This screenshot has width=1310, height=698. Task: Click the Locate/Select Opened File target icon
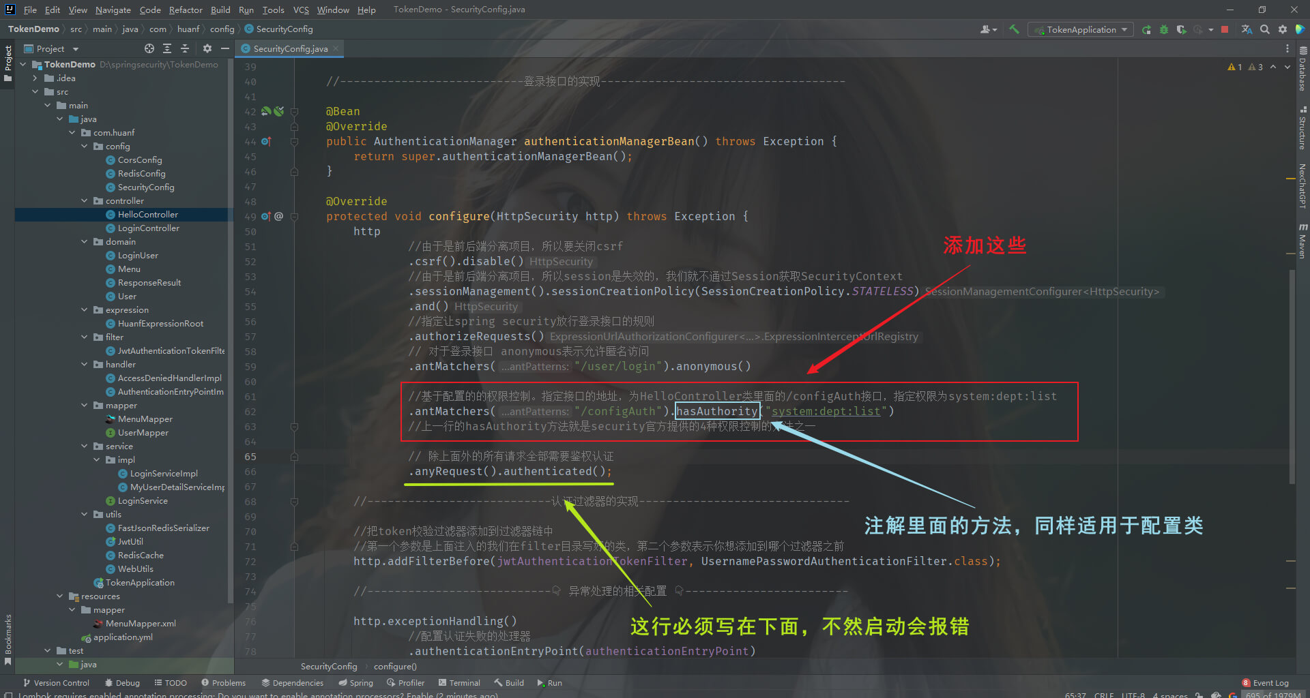[149, 48]
